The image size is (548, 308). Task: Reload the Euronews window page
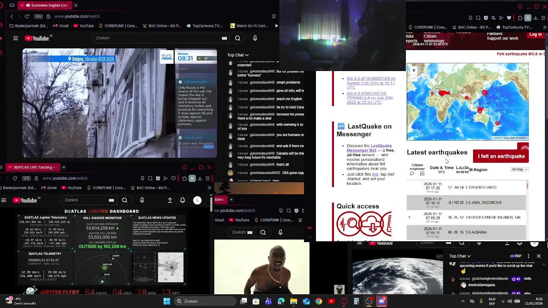click(27, 16)
